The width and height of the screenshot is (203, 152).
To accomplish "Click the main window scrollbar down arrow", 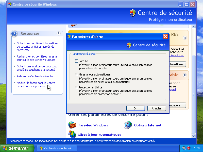I will [194, 136].
